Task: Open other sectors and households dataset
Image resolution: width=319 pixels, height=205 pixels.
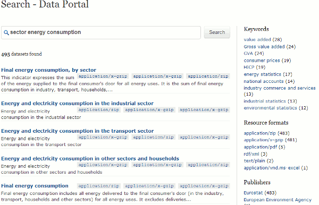Action: [90, 158]
